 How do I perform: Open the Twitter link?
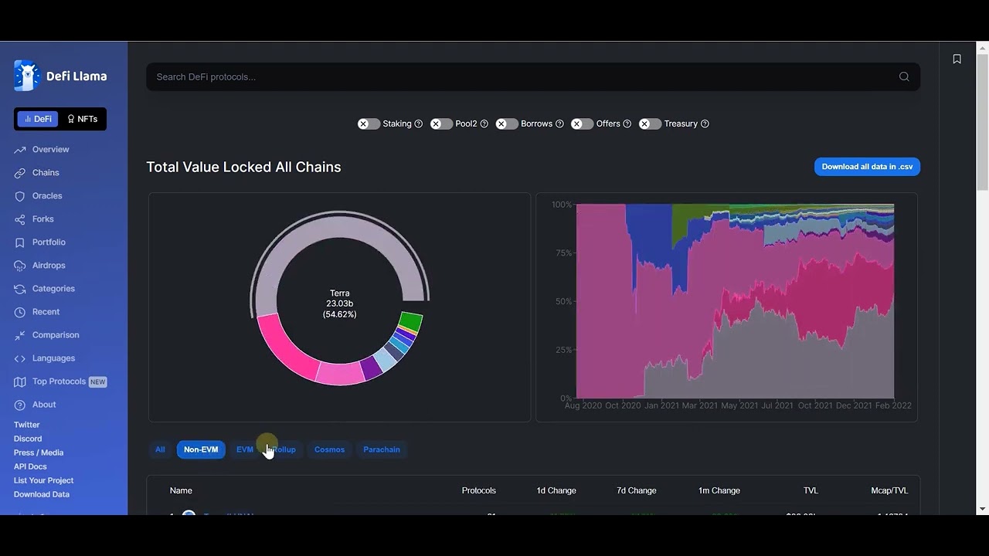27,425
